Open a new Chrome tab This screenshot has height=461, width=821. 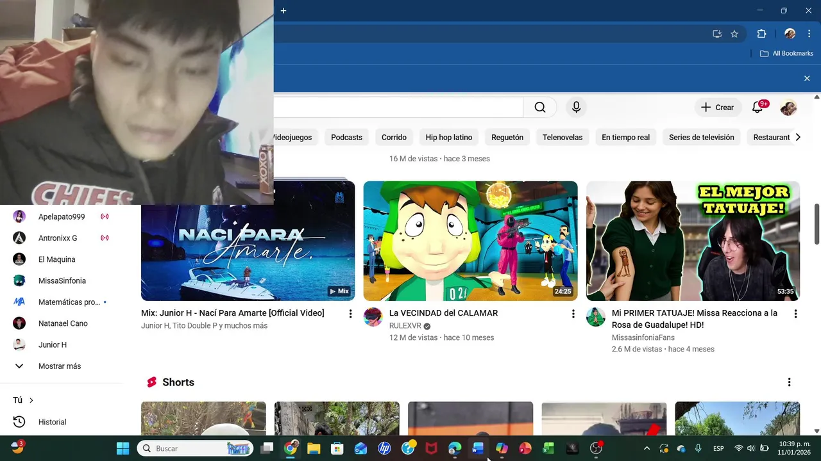[x=283, y=10]
